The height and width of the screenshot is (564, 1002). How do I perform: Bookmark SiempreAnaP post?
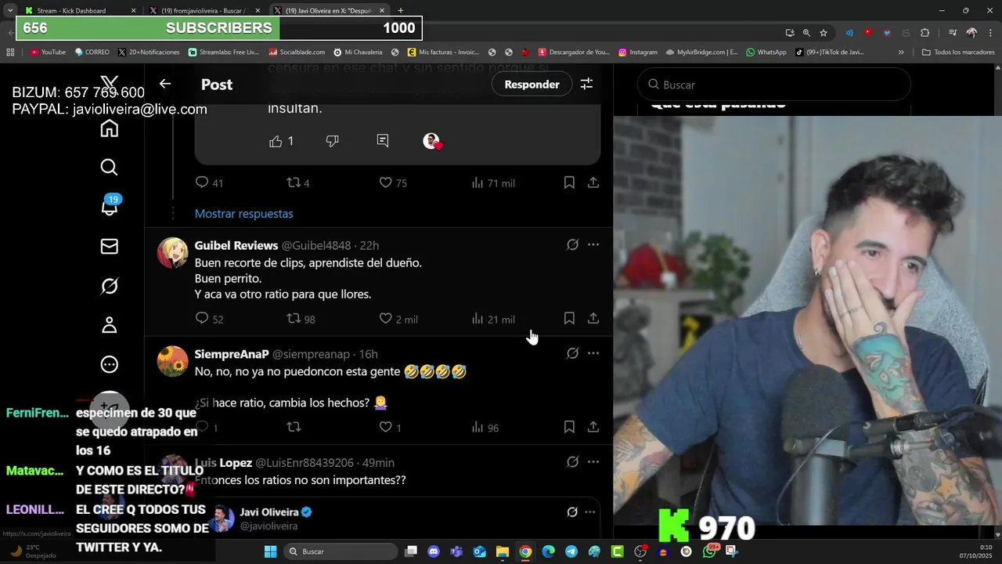pos(569,427)
